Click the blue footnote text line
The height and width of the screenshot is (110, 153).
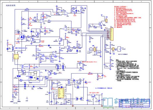click(104, 88)
